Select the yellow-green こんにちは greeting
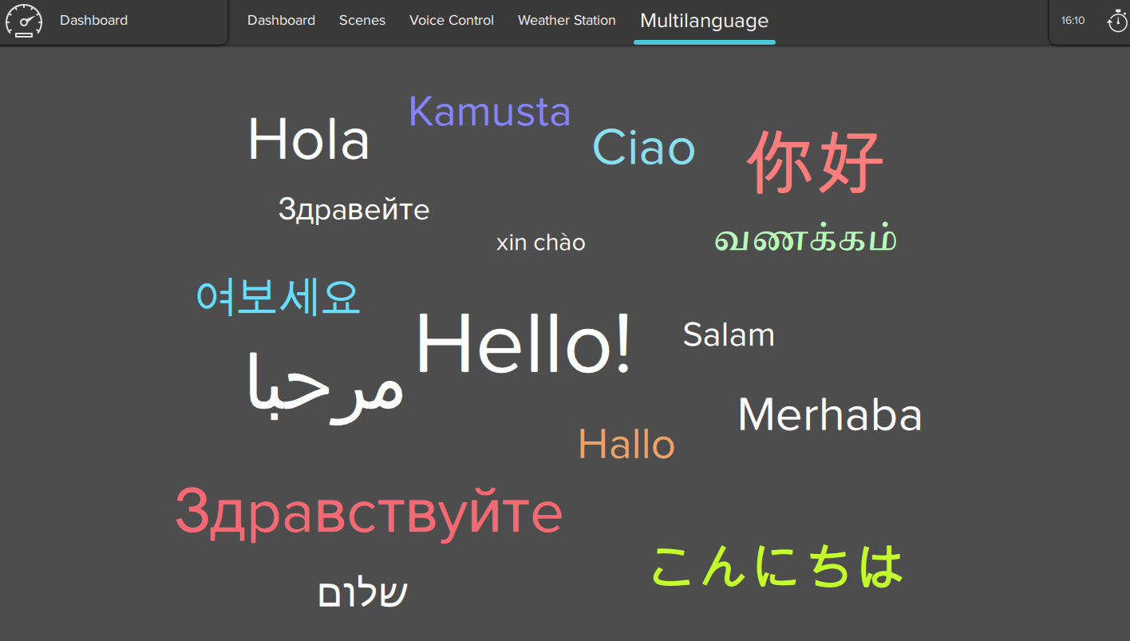The image size is (1130, 641). [777, 565]
